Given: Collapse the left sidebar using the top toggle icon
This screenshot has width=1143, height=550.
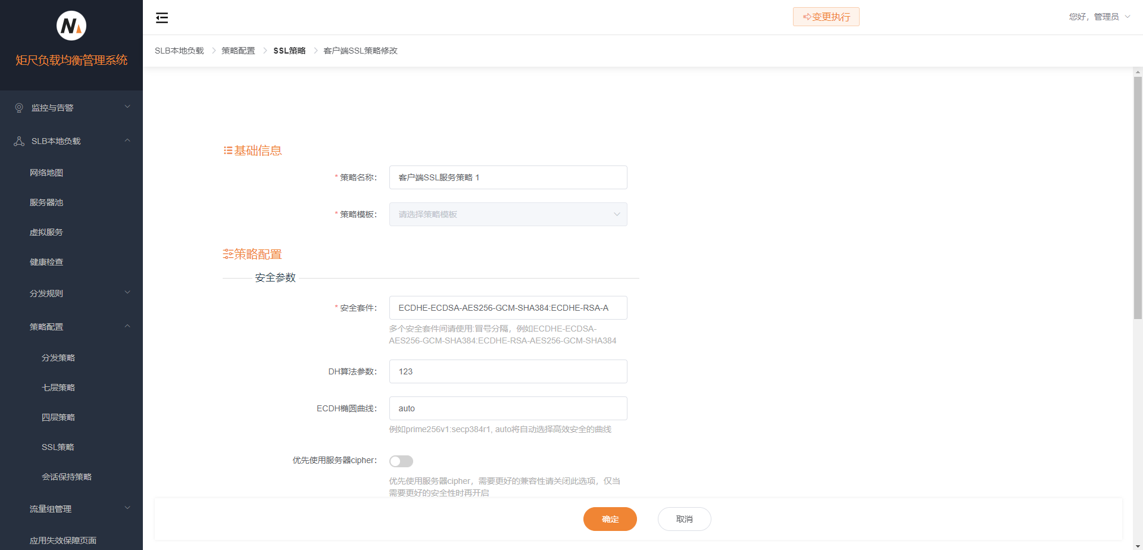Looking at the screenshot, I should (x=161, y=17).
